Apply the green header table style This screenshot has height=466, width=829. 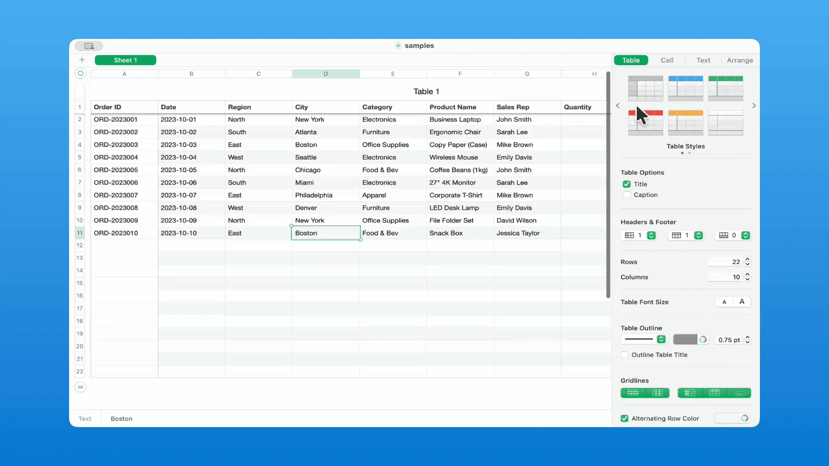point(726,88)
